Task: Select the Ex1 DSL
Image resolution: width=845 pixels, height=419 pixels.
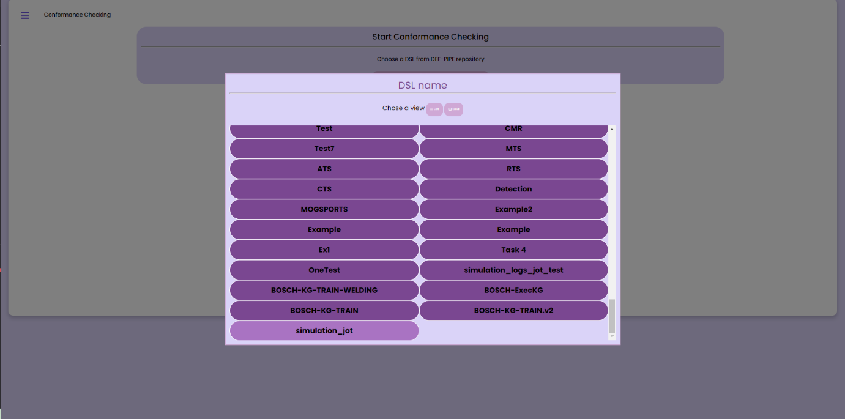Action: (x=324, y=250)
